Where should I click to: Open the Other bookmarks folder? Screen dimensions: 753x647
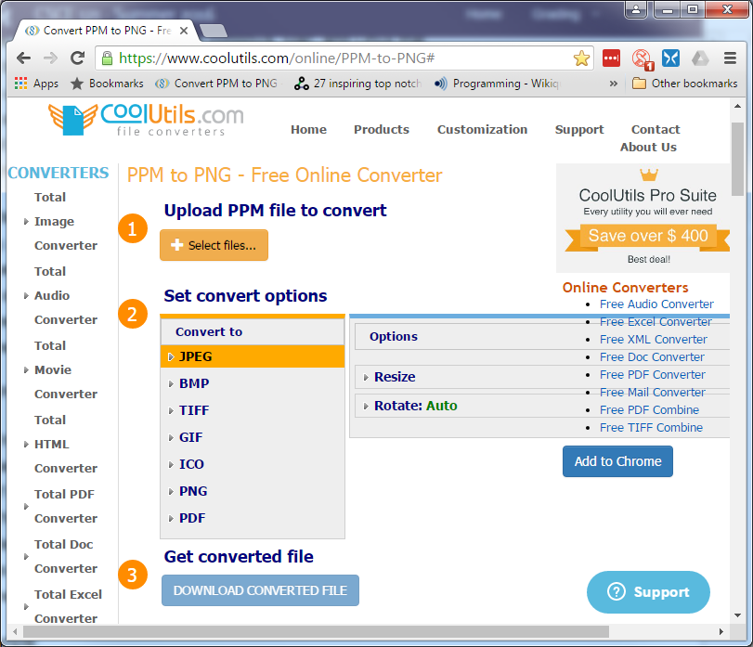point(684,84)
